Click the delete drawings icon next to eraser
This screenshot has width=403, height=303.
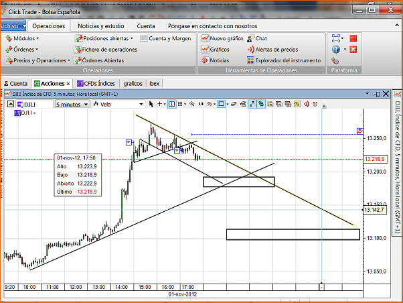pyautogui.click(x=243, y=104)
